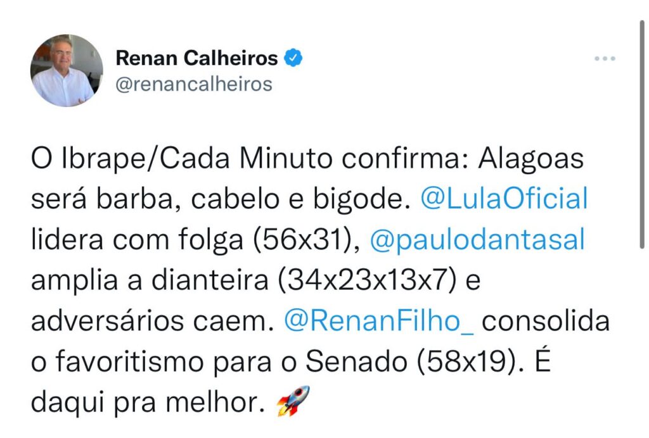Screen dimensions: 649x438
Task: Click the rocket emoji ending the tweet
Action: 293,401
